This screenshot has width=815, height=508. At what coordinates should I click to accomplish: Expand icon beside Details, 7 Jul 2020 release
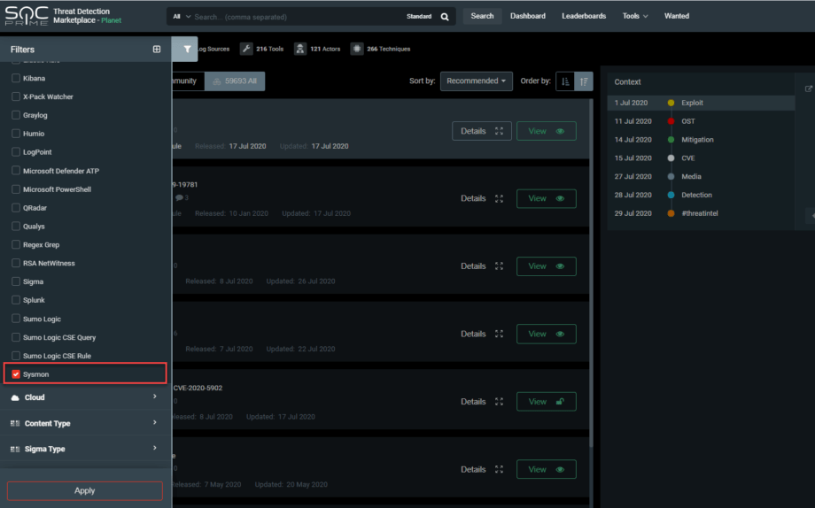click(499, 334)
